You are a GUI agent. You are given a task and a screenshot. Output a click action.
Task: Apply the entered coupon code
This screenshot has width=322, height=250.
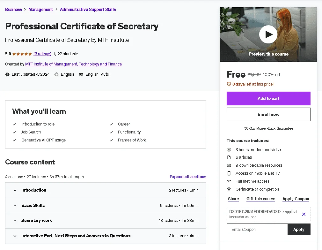point(299,230)
